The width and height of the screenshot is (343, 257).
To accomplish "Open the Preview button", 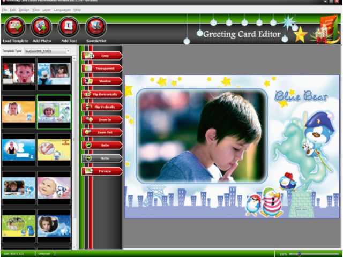I will point(102,171).
